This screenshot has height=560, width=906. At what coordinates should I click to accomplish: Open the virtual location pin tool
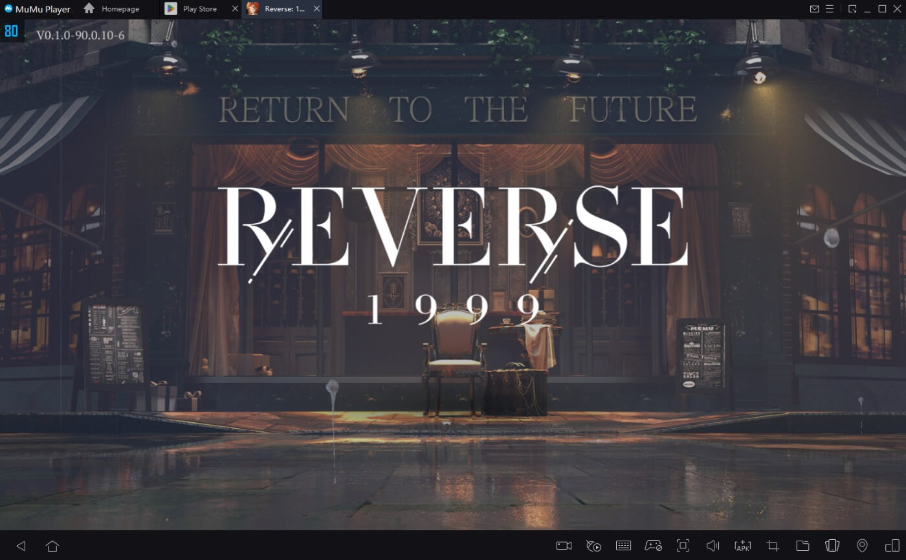(862, 546)
